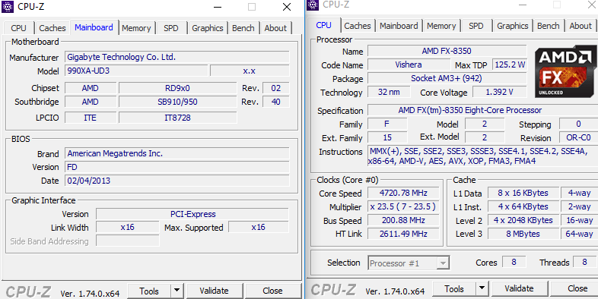Select CPU tab in right window
Image resolution: width=598 pixels, height=299 pixels.
click(x=324, y=25)
